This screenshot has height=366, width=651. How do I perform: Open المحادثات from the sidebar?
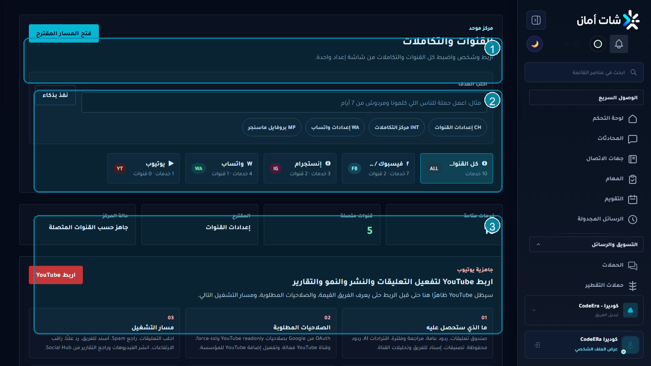[610, 138]
